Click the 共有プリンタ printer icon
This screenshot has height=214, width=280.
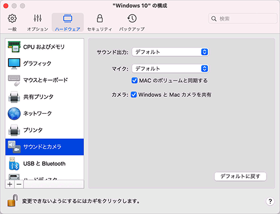pos(14,97)
